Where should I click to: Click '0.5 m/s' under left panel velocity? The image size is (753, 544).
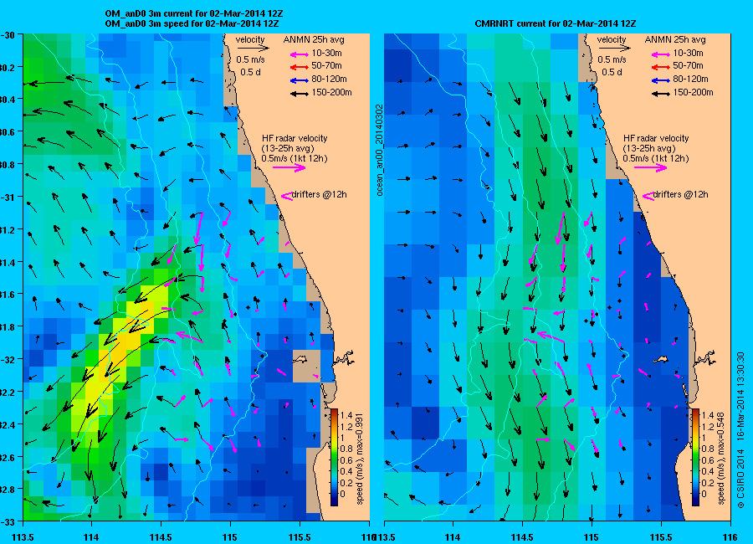click(250, 59)
